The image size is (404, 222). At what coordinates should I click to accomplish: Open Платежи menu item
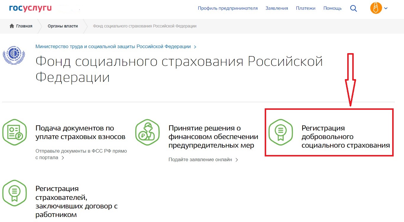(306, 8)
